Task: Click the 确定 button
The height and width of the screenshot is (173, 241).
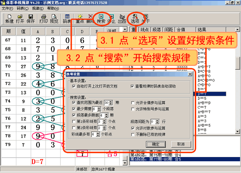Action: pyautogui.click(x=156, y=144)
